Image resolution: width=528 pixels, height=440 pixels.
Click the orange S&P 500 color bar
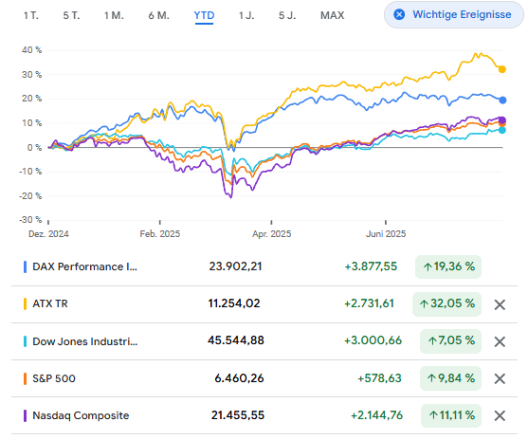tap(25, 378)
